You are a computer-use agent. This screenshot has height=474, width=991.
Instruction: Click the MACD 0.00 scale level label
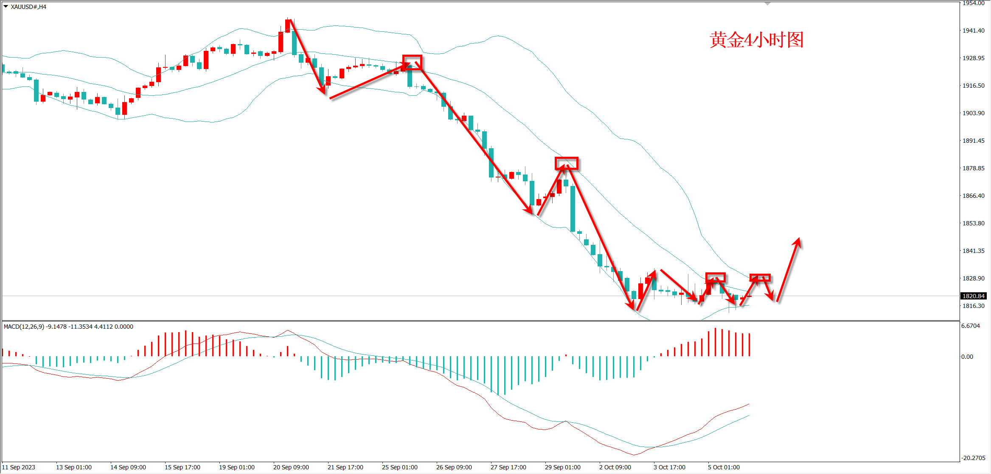(x=967, y=357)
